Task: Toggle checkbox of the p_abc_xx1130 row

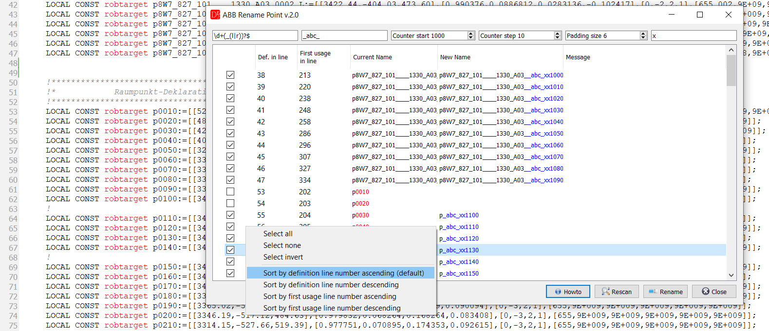Action: tap(230, 250)
